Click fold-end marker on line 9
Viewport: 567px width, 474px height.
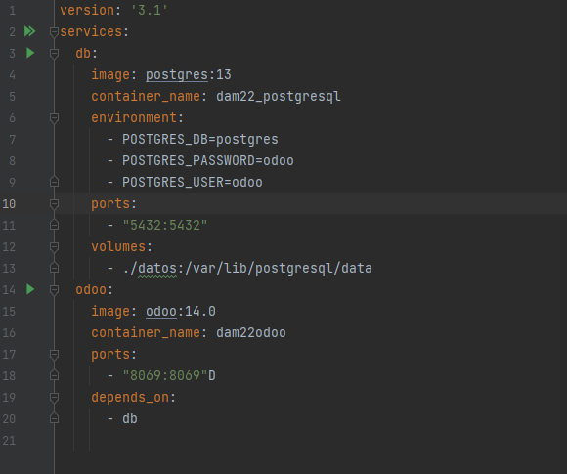[x=54, y=182]
